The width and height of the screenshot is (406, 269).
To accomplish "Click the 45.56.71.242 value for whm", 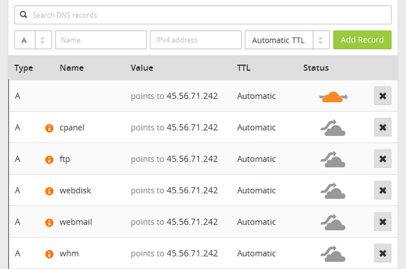I will pos(192,253).
